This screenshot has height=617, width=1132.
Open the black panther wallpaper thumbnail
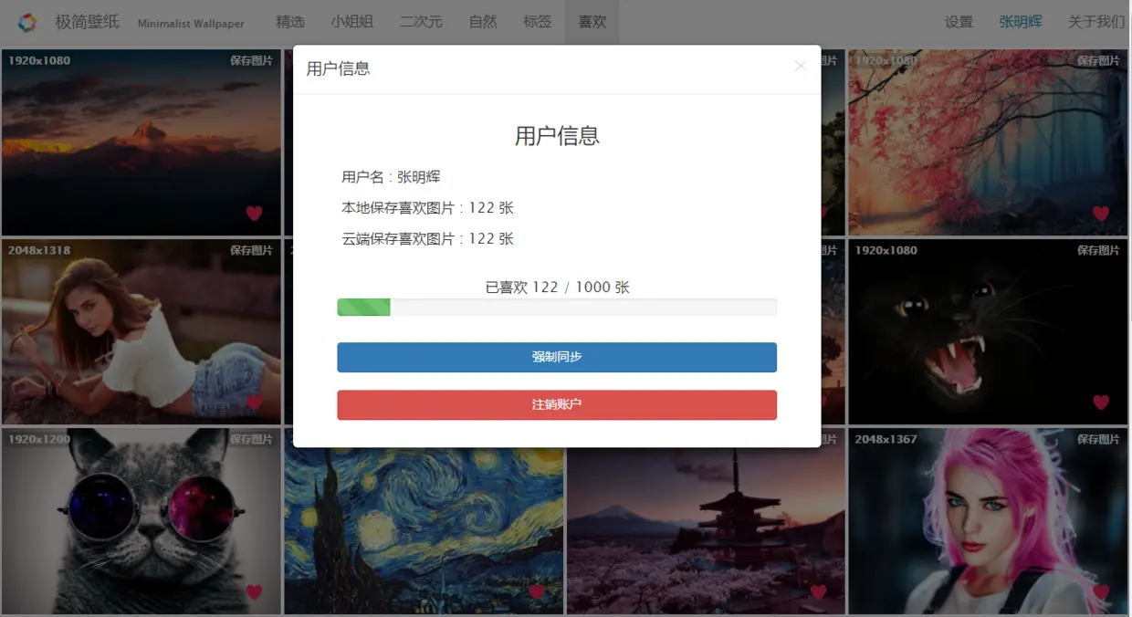[x=988, y=332]
